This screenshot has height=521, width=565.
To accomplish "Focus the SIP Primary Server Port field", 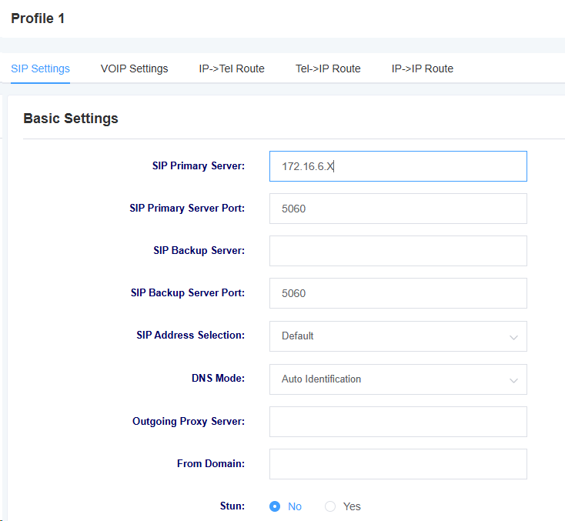I will (398, 209).
